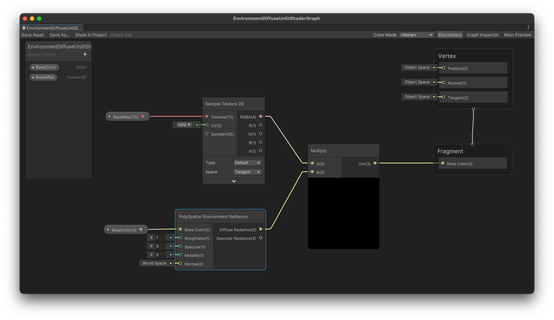
Task: Collapse the Sample Texture 2D preview chevron
Action: [x=234, y=181]
